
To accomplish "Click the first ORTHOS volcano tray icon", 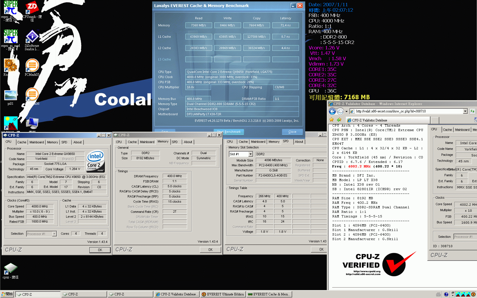I will click(x=458, y=294).
